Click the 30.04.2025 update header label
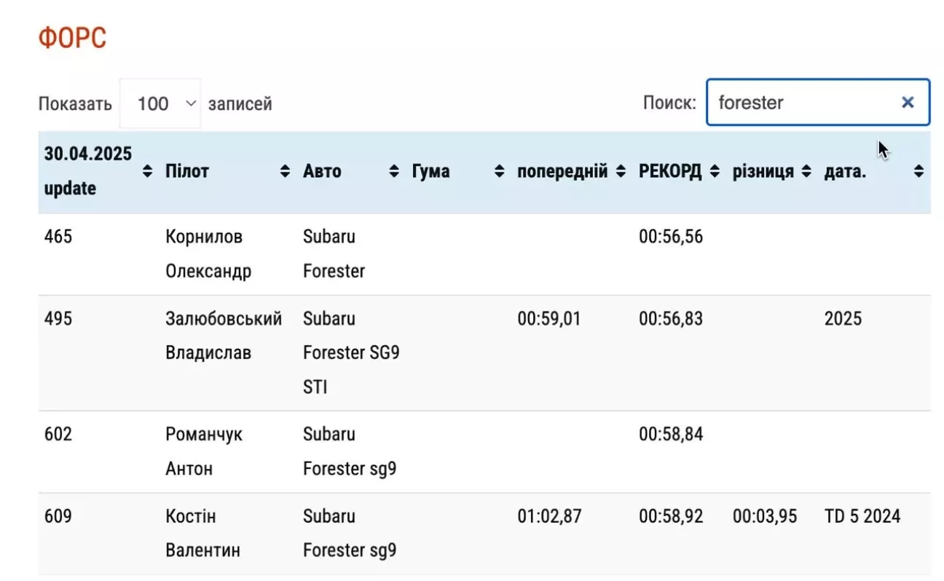Viewport: 944px width, 581px height. point(88,171)
